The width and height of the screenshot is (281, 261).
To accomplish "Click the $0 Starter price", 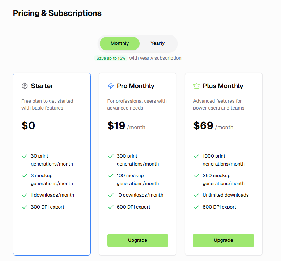I will click(28, 125).
